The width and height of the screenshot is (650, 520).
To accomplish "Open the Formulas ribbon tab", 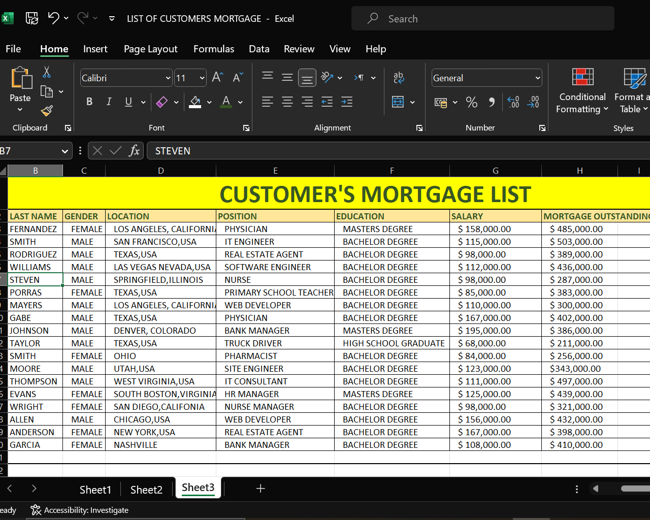I will [213, 49].
